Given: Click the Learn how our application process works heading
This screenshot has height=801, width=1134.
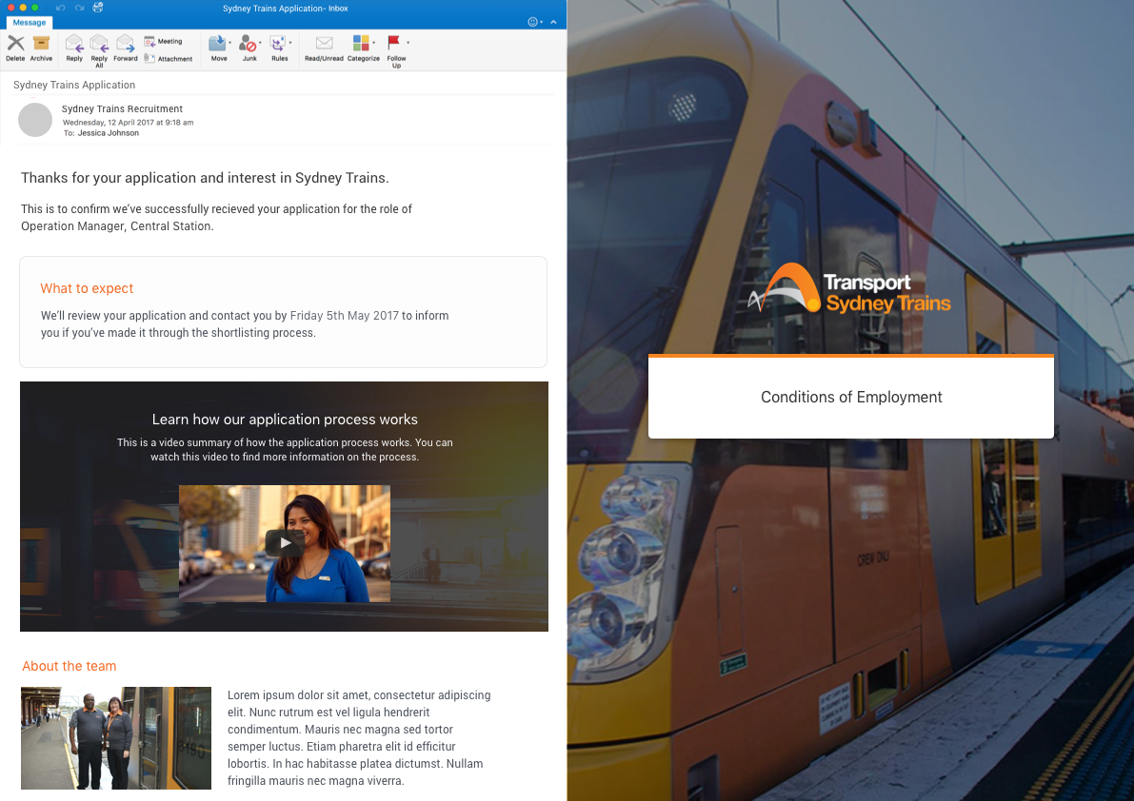Looking at the screenshot, I should click(x=285, y=420).
